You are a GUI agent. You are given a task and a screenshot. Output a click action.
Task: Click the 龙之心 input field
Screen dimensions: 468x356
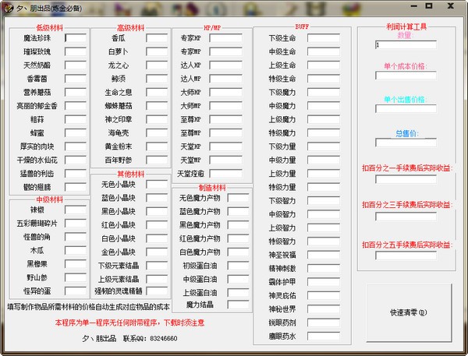tap(157, 65)
